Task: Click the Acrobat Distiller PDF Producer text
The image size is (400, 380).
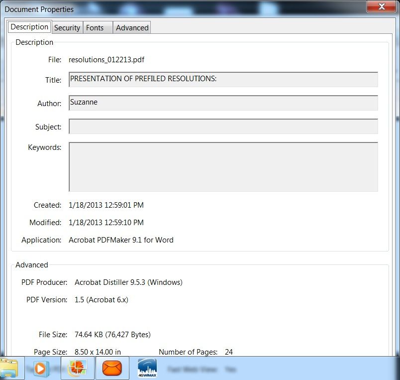Action: click(x=128, y=282)
